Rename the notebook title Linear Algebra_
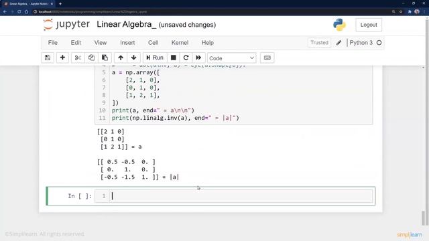429x241 pixels. pos(127,24)
